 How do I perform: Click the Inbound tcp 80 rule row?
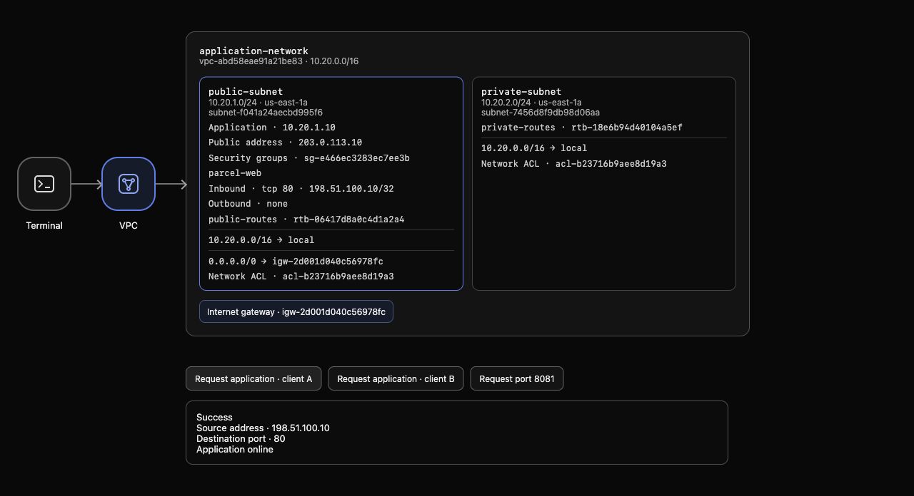(301, 189)
